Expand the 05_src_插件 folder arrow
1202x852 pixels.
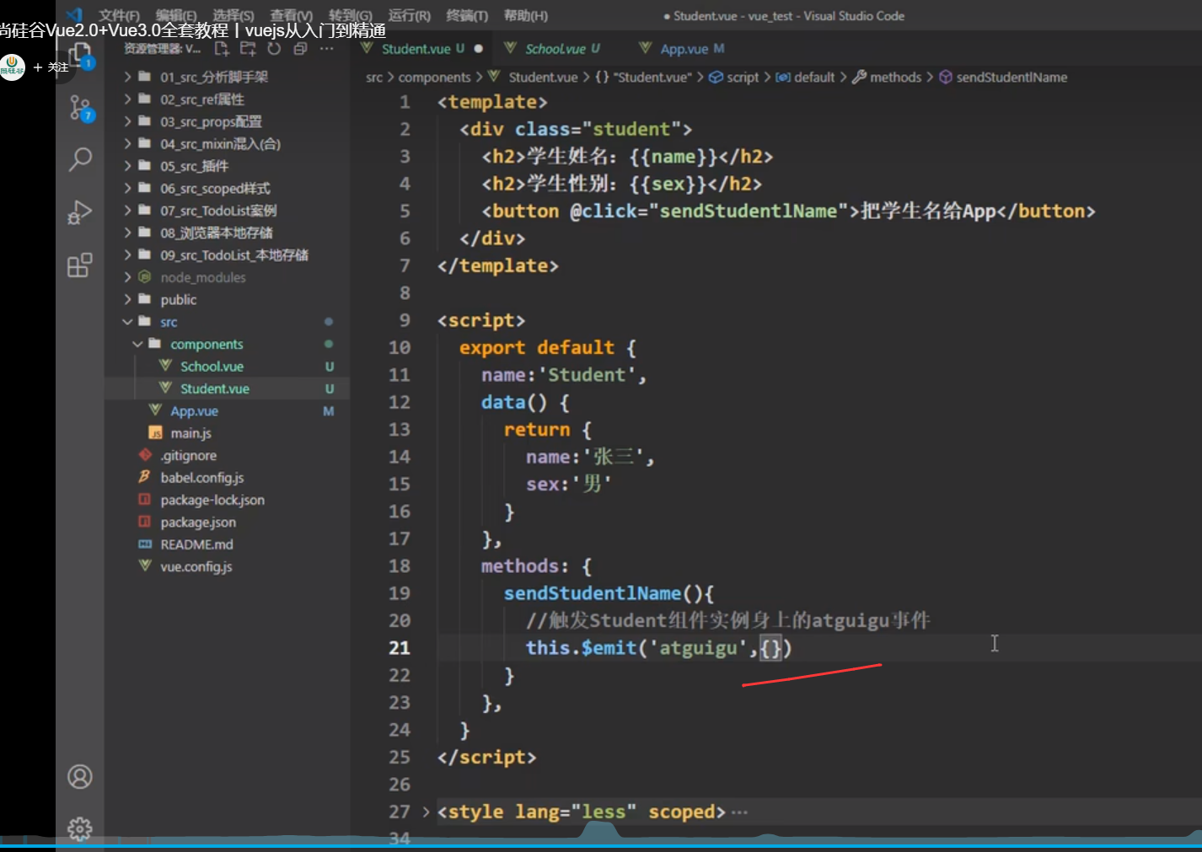point(128,166)
